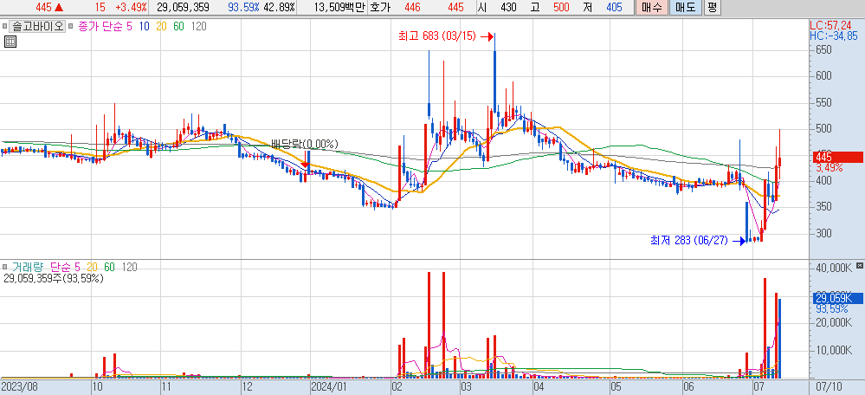Click the 40,000K volume axis label
Screen dimensions: 865x395
(x=834, y=268)
